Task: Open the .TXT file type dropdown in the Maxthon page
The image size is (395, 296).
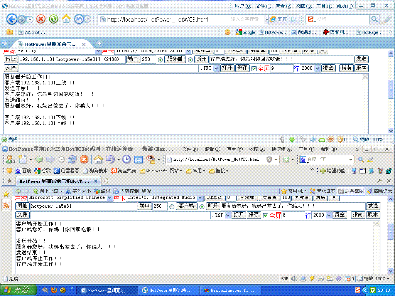Action: tap(228, 215)
